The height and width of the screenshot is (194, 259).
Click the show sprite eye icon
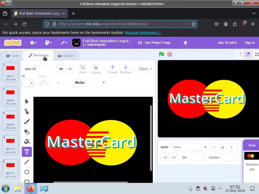tap(165, 157)
